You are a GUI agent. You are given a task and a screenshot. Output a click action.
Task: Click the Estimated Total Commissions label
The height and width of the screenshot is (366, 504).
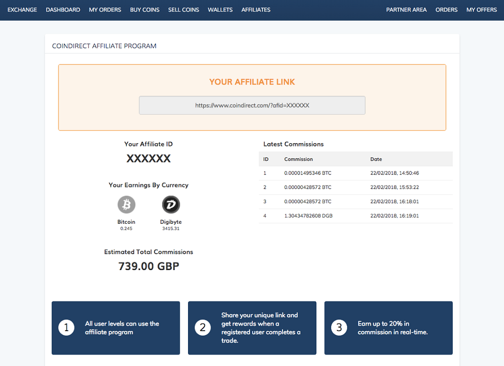tap(149, 252)
